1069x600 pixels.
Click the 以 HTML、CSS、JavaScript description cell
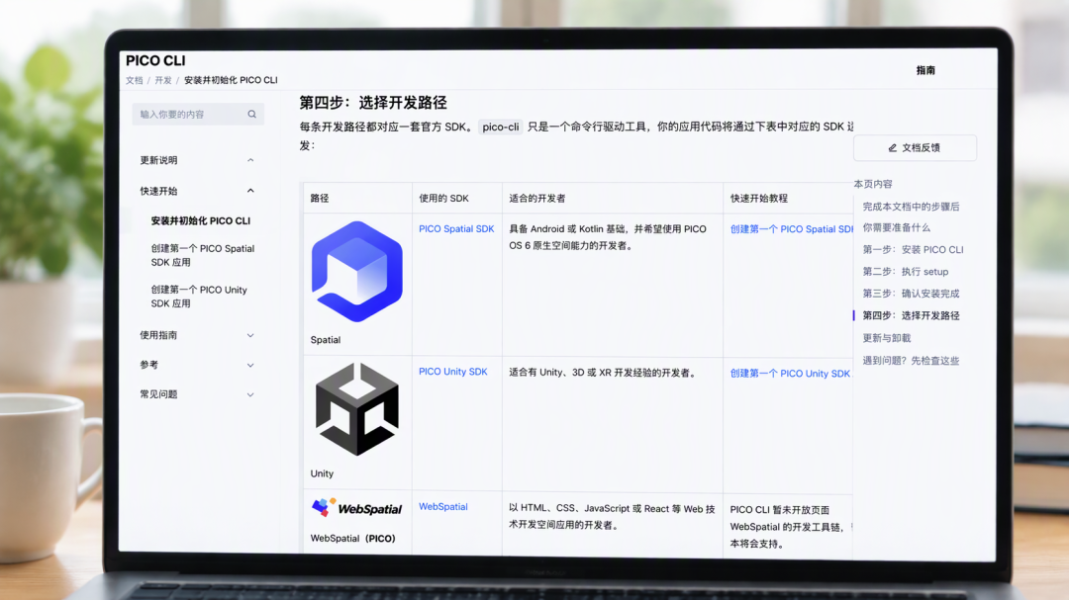[x=612, y=516]
